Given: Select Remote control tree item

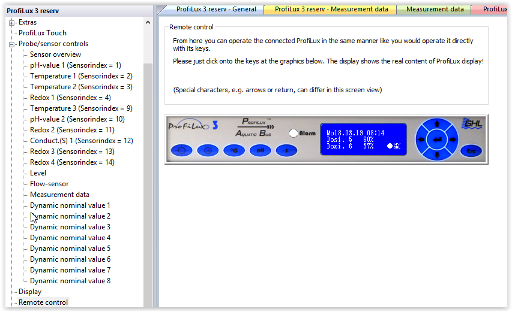Looking at the screenshot, I should (x=43, y=302).
